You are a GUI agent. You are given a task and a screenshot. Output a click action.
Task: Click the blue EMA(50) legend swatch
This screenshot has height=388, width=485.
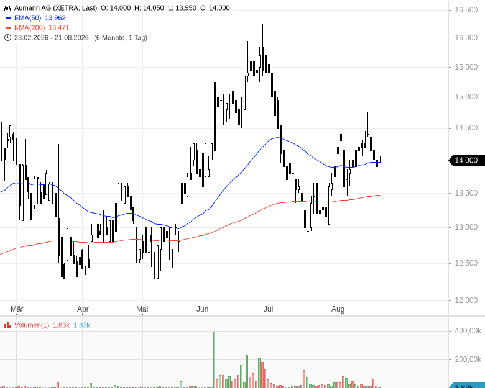click(x=7, y=18)
